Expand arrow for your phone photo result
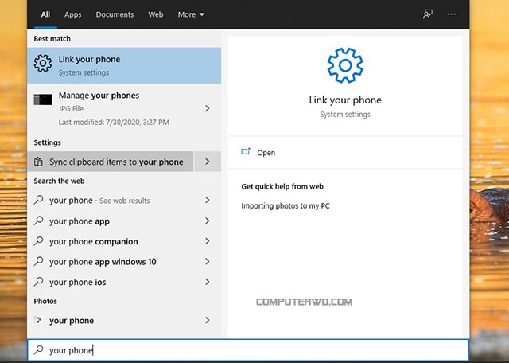 (207, 321)
